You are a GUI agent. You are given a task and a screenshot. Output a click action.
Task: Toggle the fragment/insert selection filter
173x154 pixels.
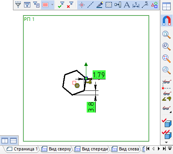(x=118, y=5)
